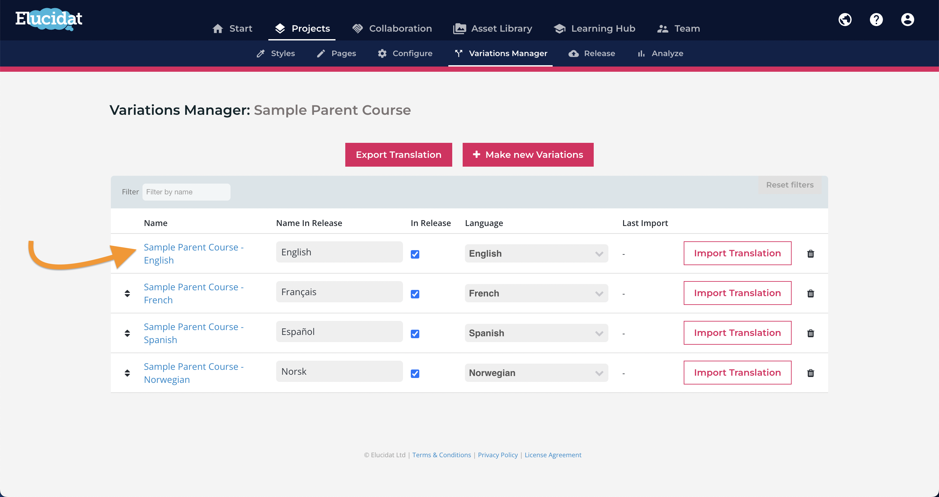Click the Elucidat logo
This screenshot has height=497, width=939.
pyautogui.click(x=49, y=19)
